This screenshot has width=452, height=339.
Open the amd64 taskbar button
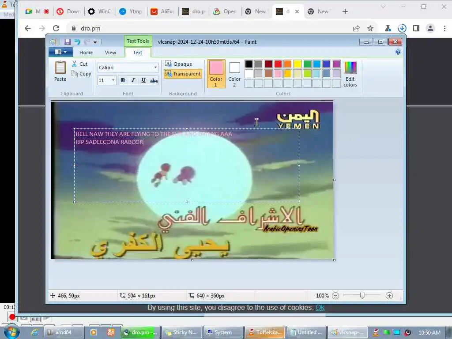(64, 332)
